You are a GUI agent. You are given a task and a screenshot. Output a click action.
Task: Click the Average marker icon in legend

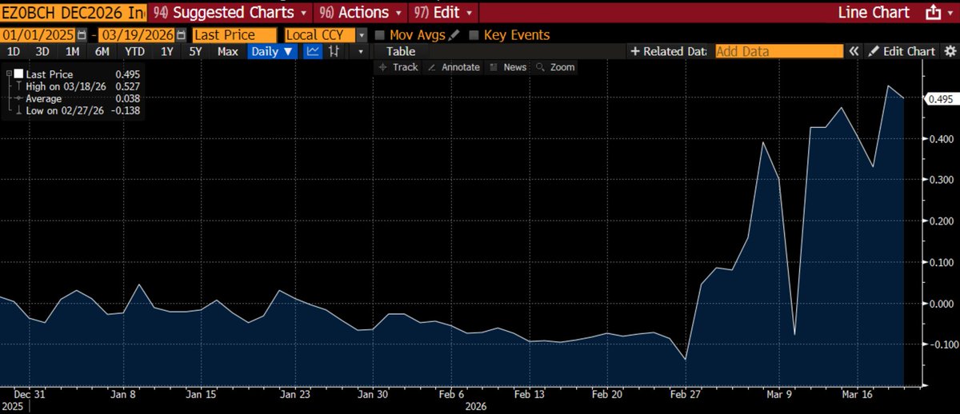[x=18, y=98]
